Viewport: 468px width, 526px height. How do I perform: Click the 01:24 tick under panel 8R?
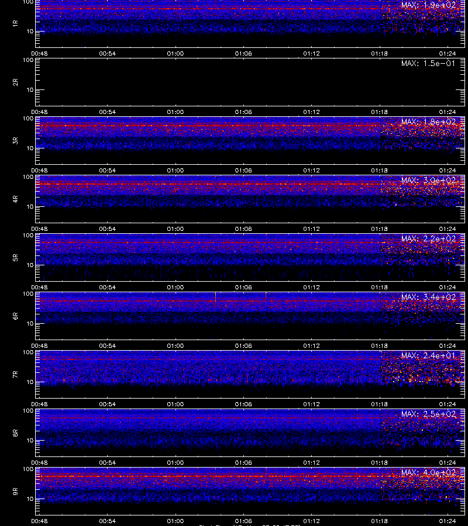click(x=447, y=463)
